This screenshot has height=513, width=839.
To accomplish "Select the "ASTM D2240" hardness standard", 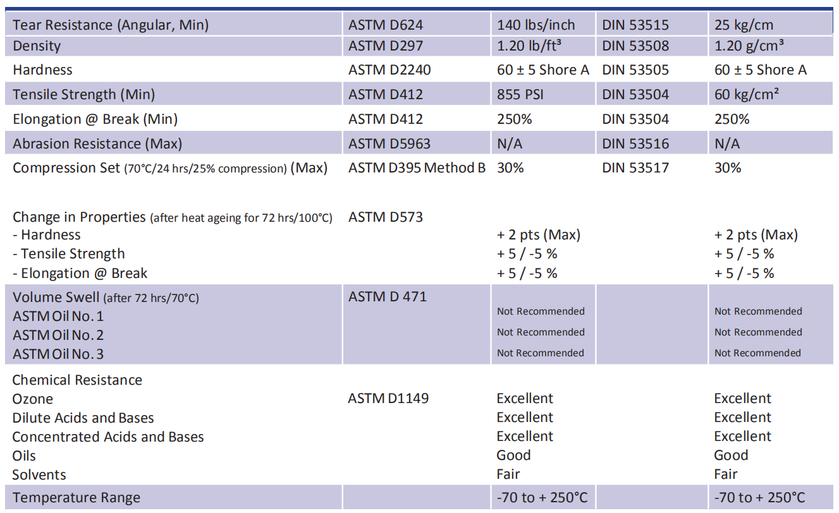I will click(x=389, y=69).
